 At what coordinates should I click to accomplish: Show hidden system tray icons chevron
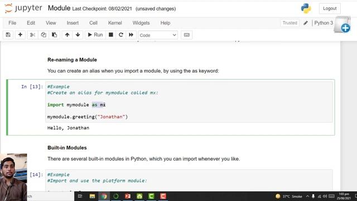(x=307, y=196)
